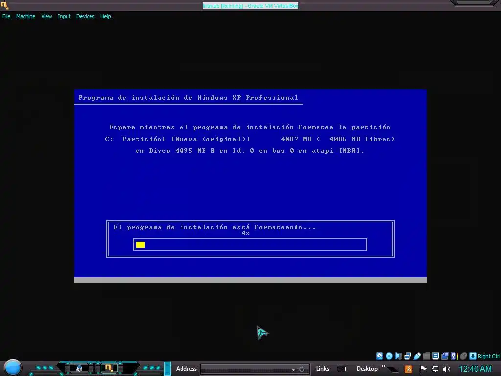Click the Desktop toolbar label

pyautogui.click(x=367, y=369)
